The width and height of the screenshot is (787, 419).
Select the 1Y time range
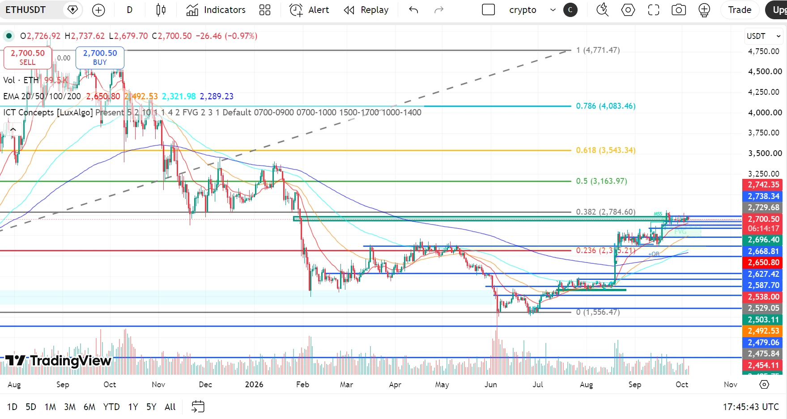(133, 406)
